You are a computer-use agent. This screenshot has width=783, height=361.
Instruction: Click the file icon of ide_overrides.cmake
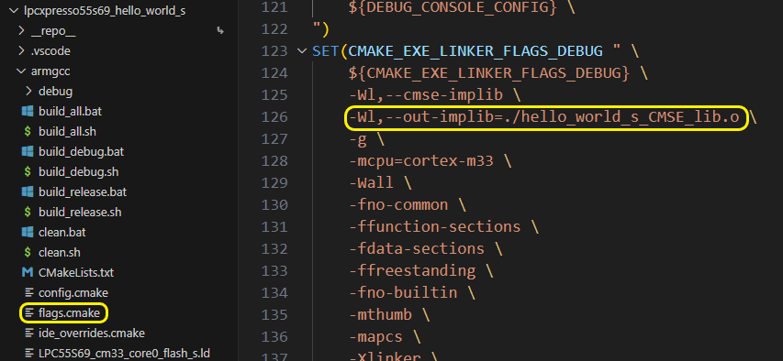[29, 334]
